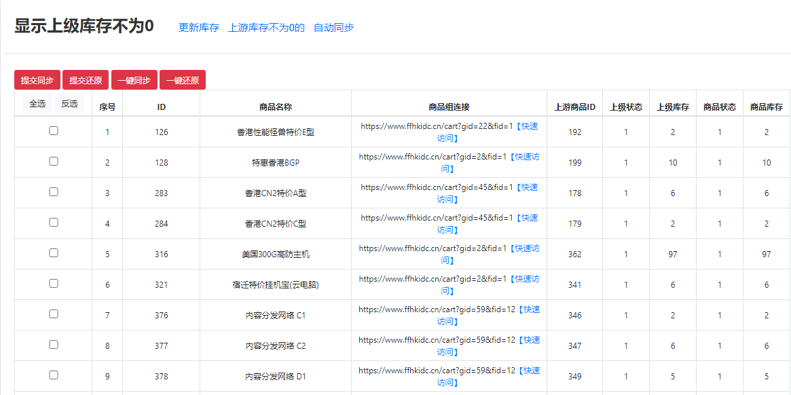The image size is (791, 395).
Task: Click the 商品库存 column header
Action: (767, 107)
